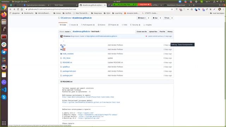This screenshot has width=226, height=127.
Task: Click folder icon beside node_modules
Action: click(61, 54)
